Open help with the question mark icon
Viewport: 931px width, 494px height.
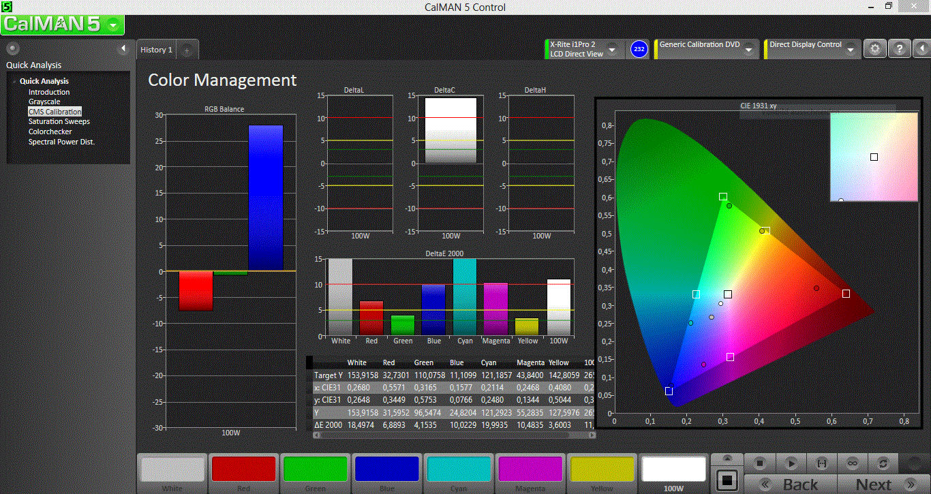[900, 49]
